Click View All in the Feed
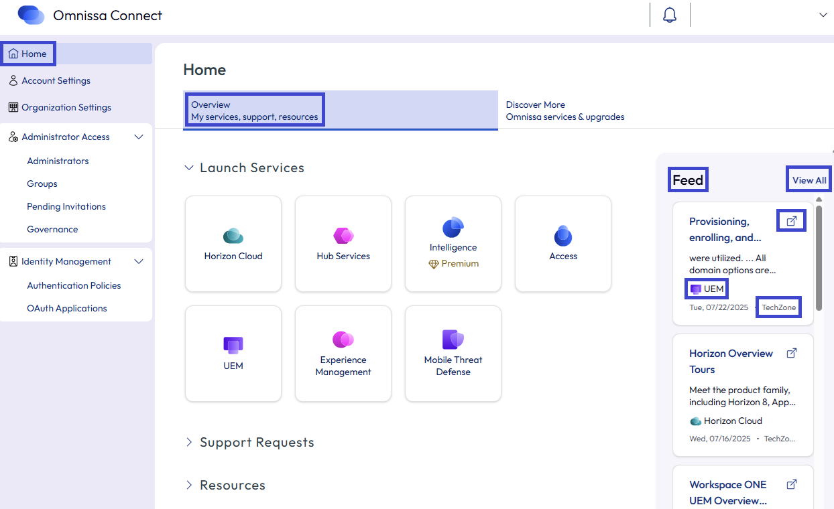The height and width of the screenshot is (509, 834). (809, 180)
